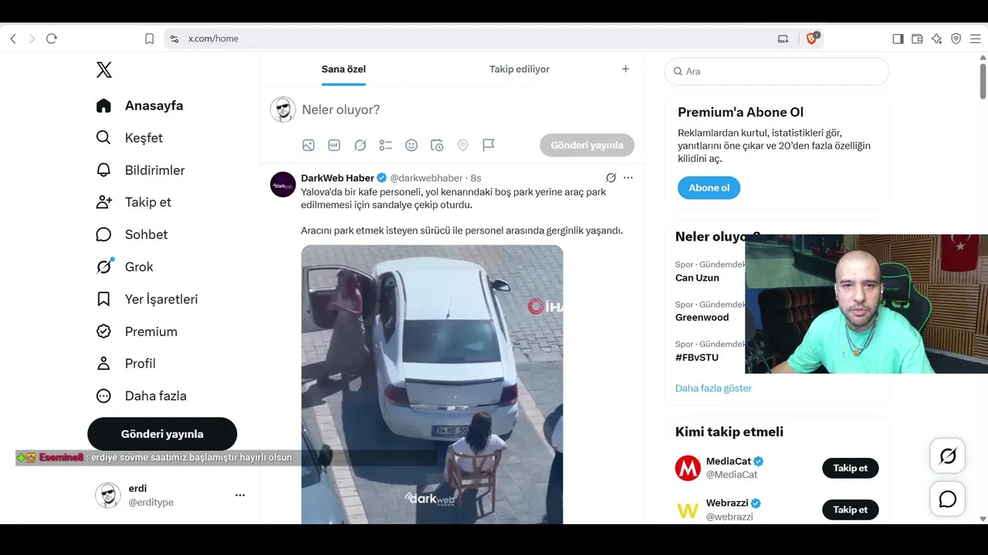Open the DarkWeb Haber profile name link

(x=337, y=178)
